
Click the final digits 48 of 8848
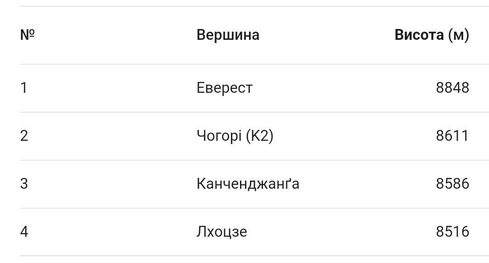461,87
